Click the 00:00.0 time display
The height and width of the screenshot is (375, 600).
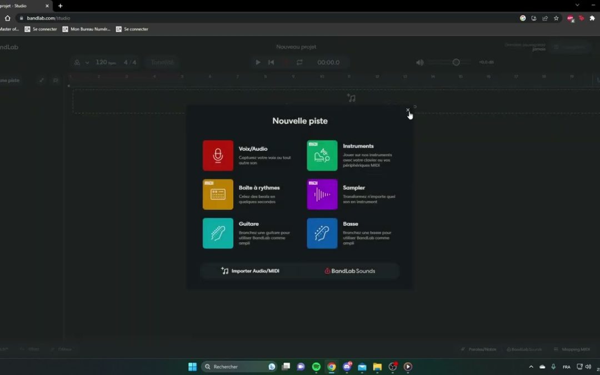[x=328, y=62]
